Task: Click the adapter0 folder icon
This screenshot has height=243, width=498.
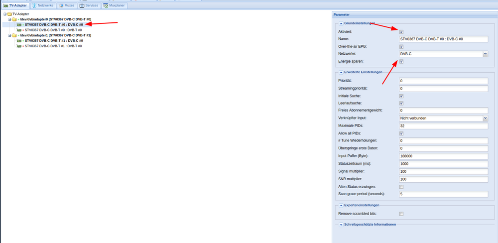Action: point(14,19)
